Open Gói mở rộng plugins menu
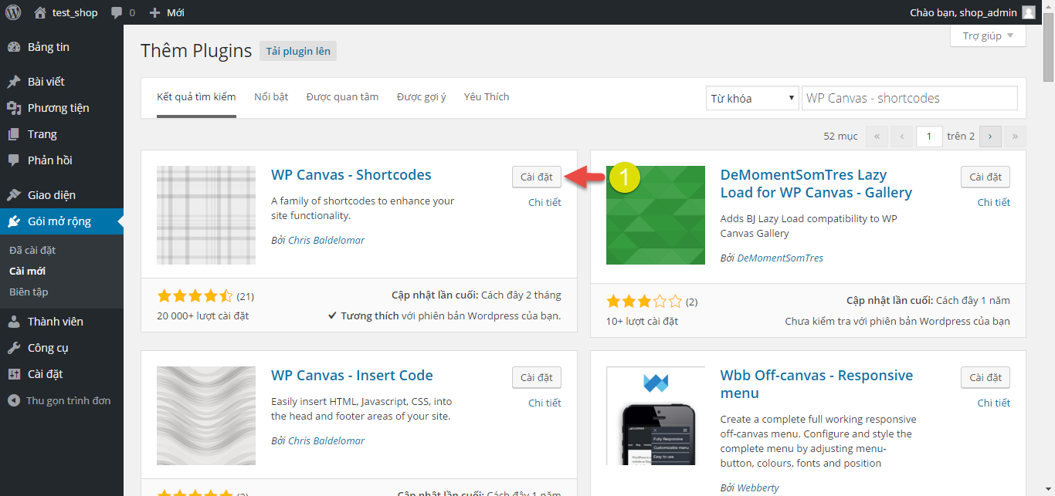 click(x=62, y=221)
